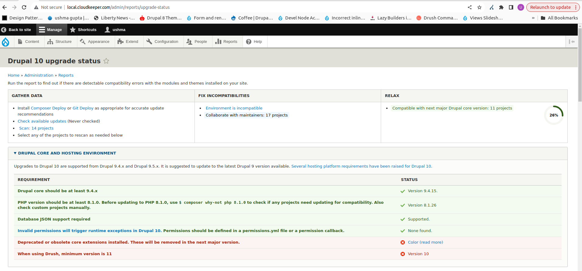Open the All Bookmarks folder
This screenshot has width=582, height=271.
[x=559, y=18]
